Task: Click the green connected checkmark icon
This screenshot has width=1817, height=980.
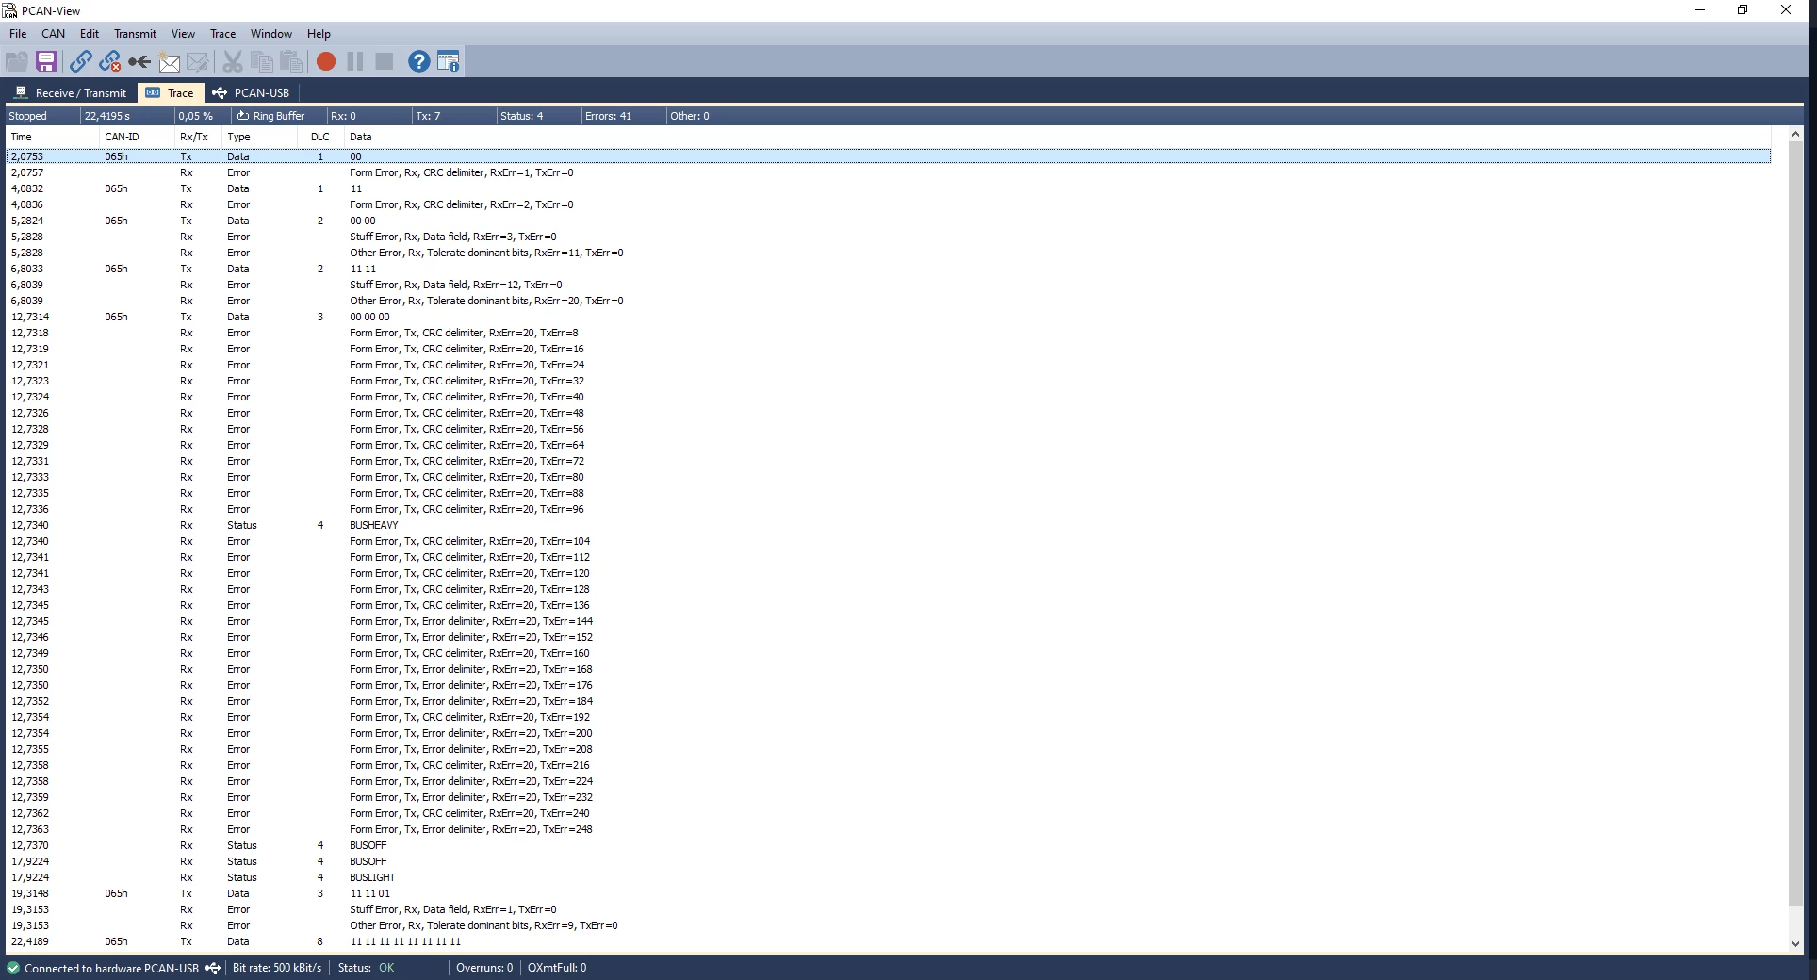Action: click(13, 968)
